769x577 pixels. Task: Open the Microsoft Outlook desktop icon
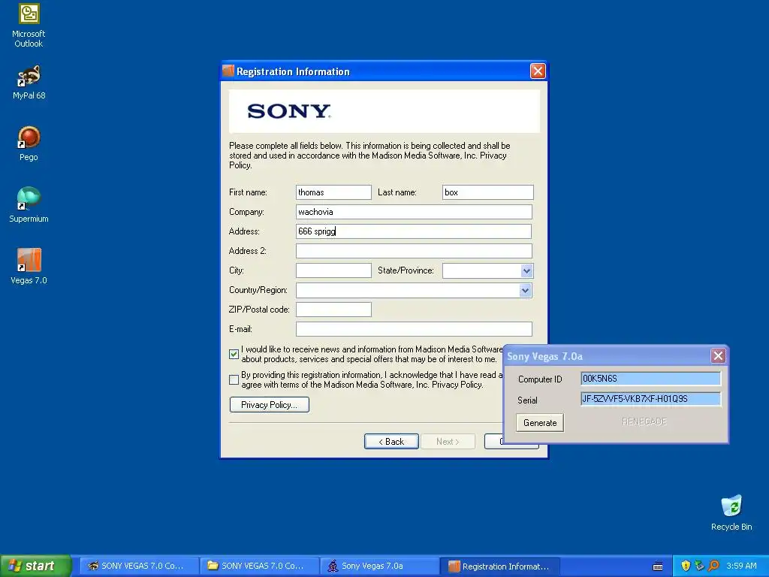click(x=29, y=26)
